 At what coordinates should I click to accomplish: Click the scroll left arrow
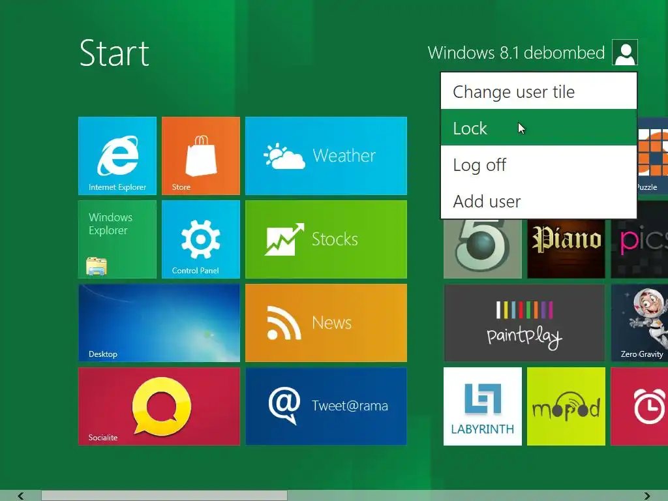point(20,496)
